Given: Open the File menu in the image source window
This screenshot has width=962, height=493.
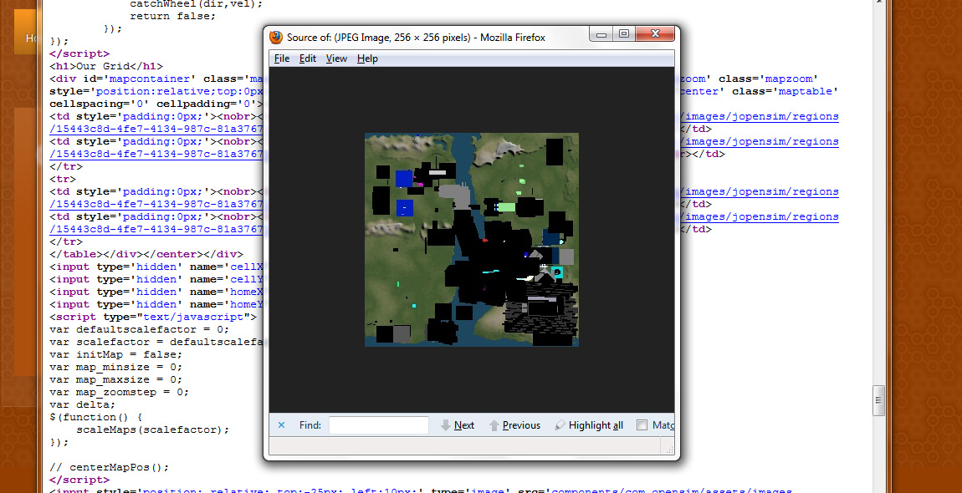Looking at the screenshot, I should 282,58.
